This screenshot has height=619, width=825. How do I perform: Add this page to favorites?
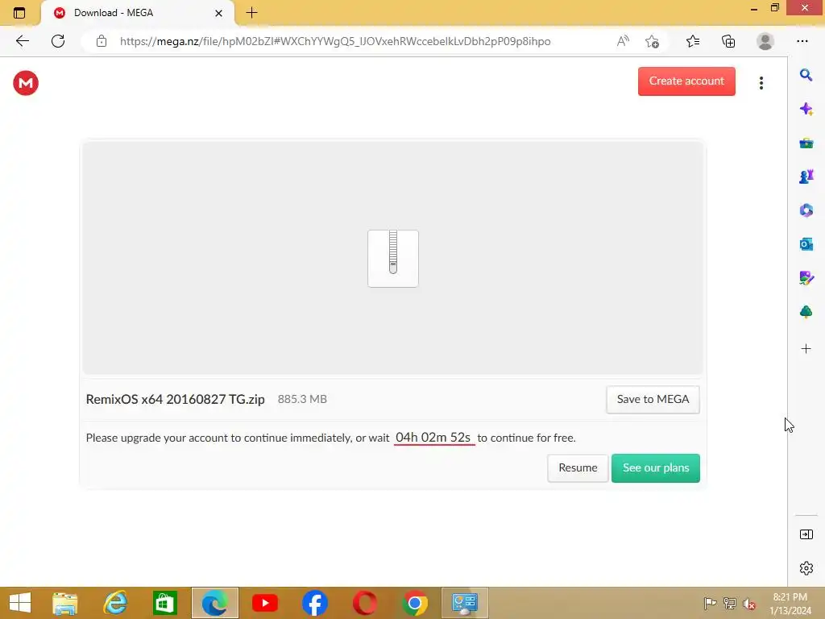(x=652, y=41)
